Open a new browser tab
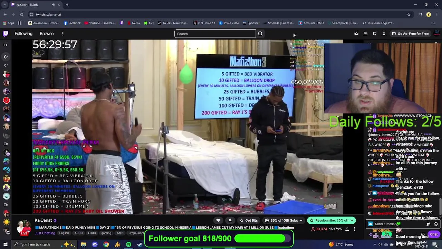The width and height of the screenshot is (442, 249). pos(67,4)
